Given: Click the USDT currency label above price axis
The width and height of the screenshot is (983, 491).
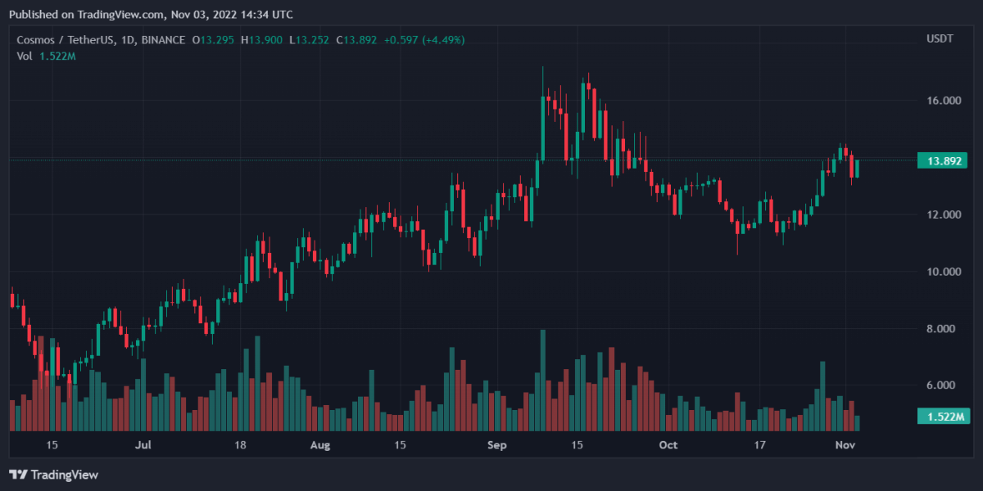Looking at the screenshot, I should 939,39.
